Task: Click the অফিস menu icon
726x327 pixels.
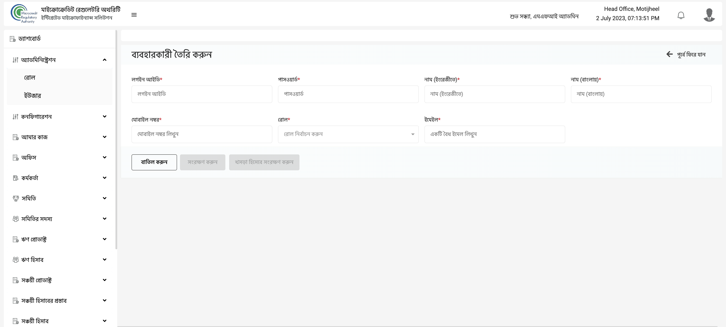Action: tap(15, 157)
